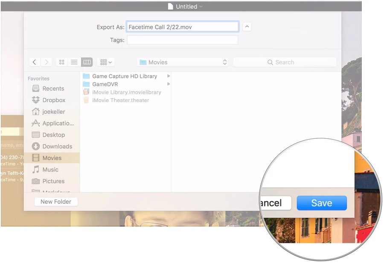Click inside the Tags input field

point(183,40)
